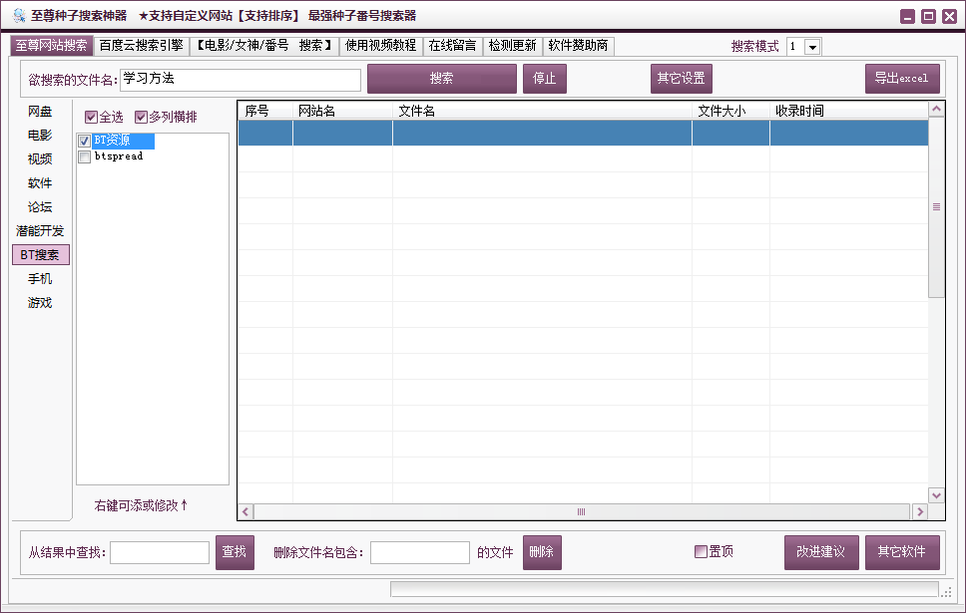Toggle the 全选 select-all checkbox
966x613 pixels.
click(90, 117)
